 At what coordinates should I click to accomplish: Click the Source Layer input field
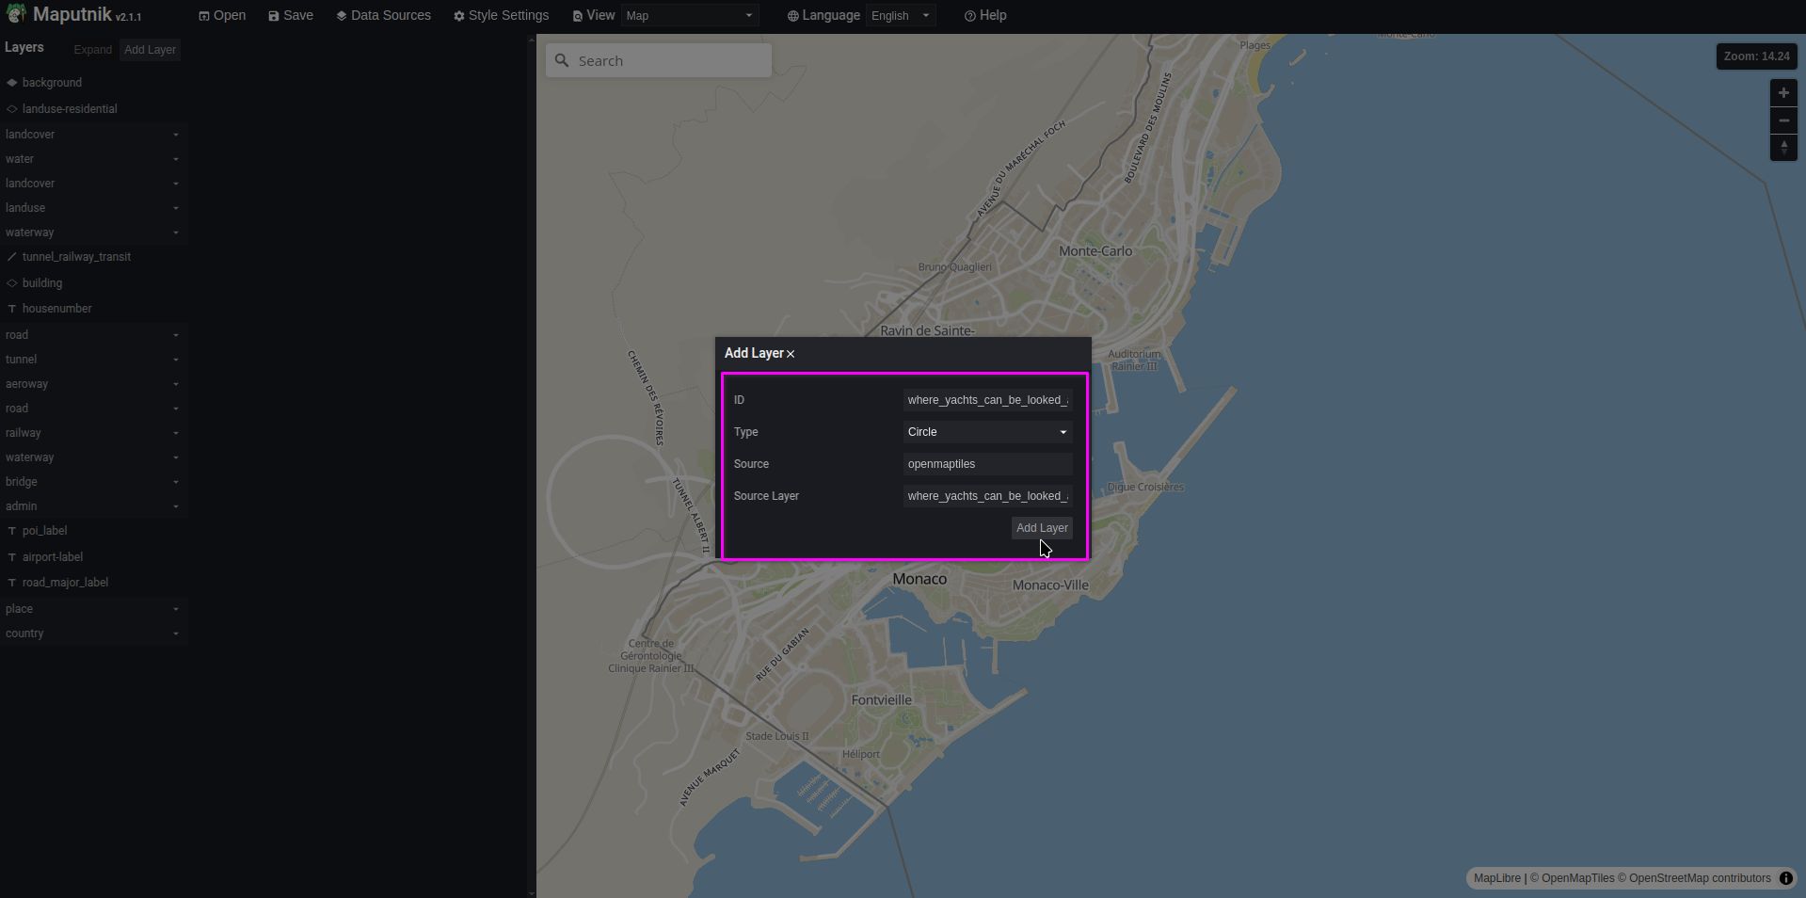point(987,496)
